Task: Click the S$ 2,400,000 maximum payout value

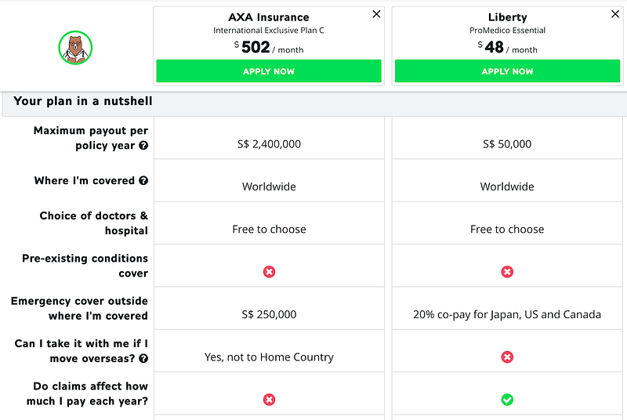Action: pos(269,144)
